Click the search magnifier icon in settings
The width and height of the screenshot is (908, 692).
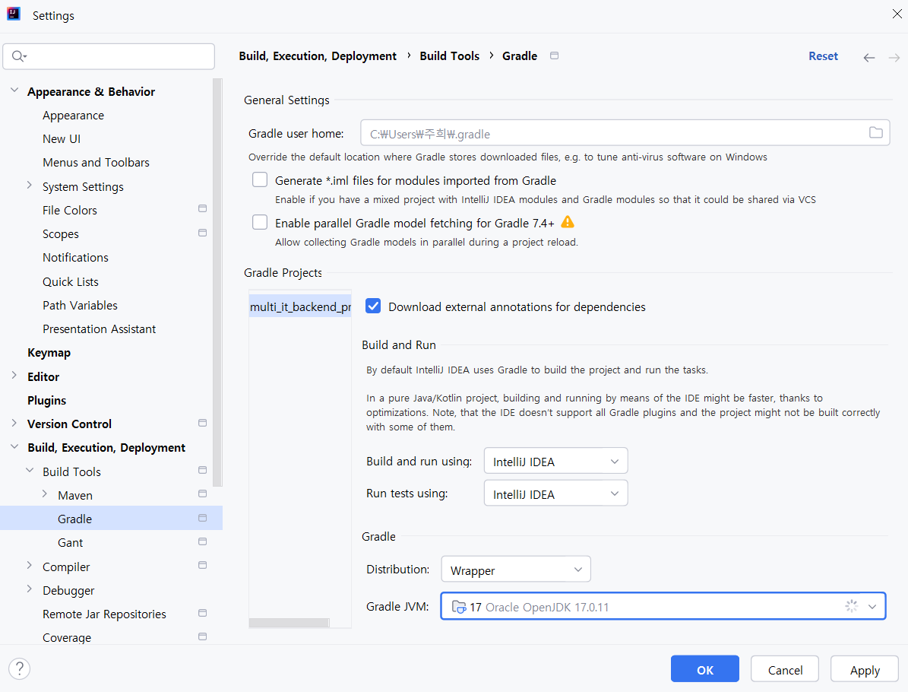(18, 56)
